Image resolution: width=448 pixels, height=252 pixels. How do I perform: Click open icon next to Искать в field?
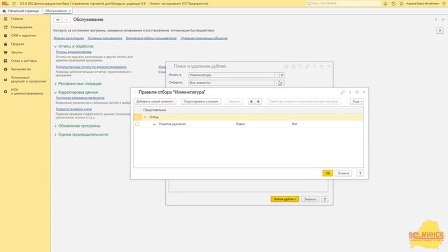point(281,75)
